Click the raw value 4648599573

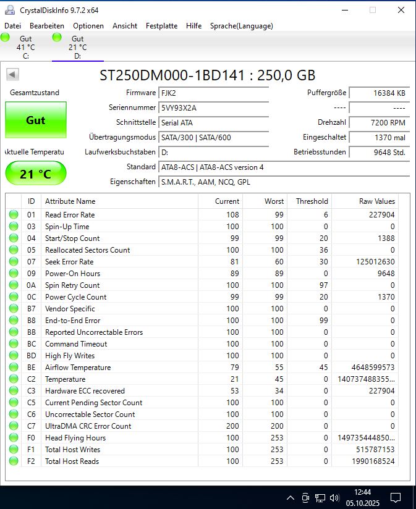click(373, 367)
